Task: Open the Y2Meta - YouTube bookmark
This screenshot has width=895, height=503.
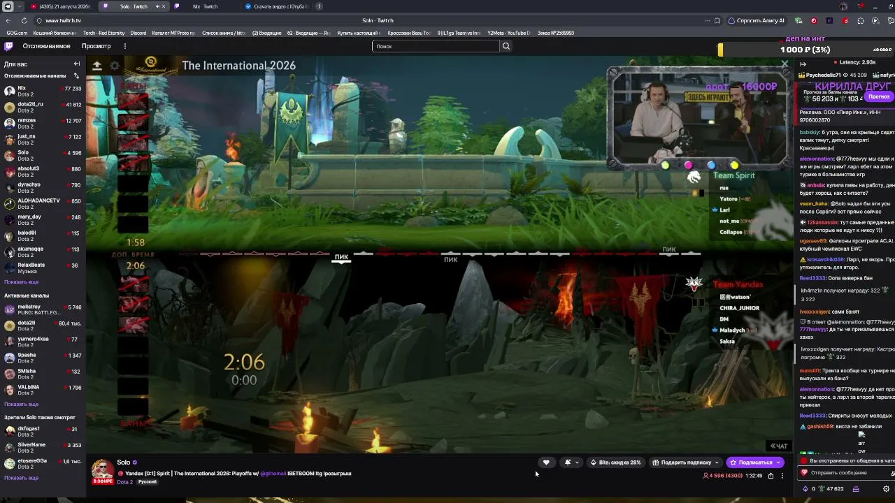Action: 508,33
